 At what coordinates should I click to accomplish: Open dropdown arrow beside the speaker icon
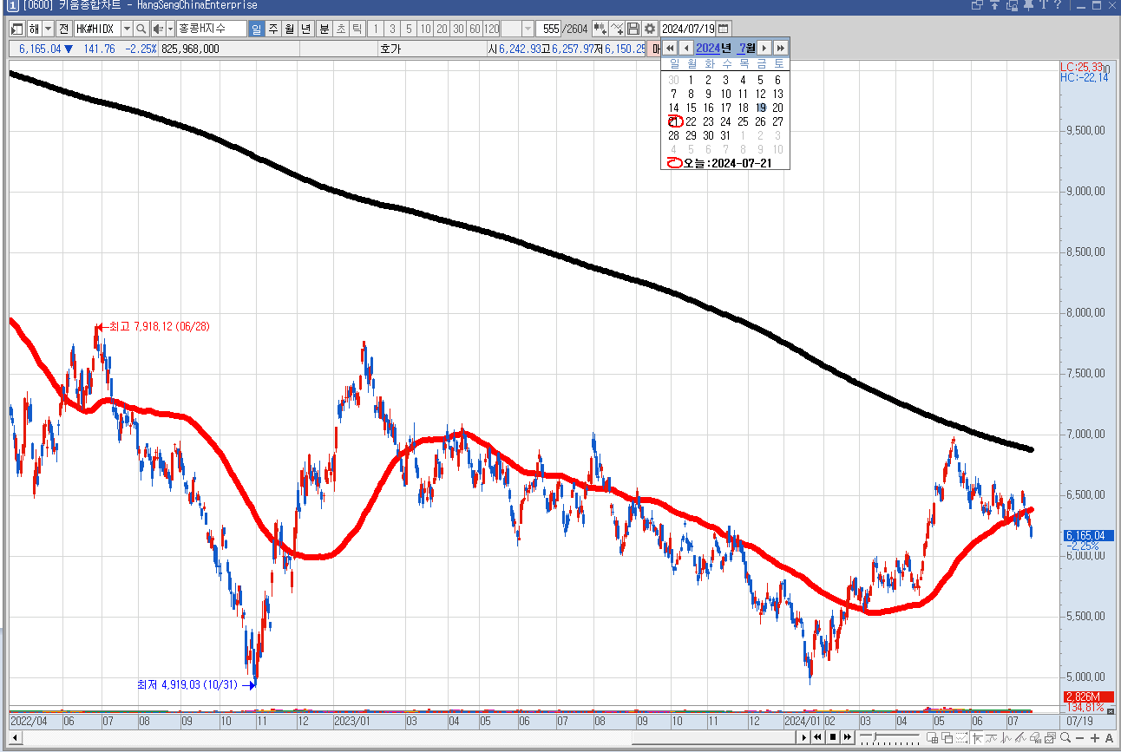(x=170, y=29)
